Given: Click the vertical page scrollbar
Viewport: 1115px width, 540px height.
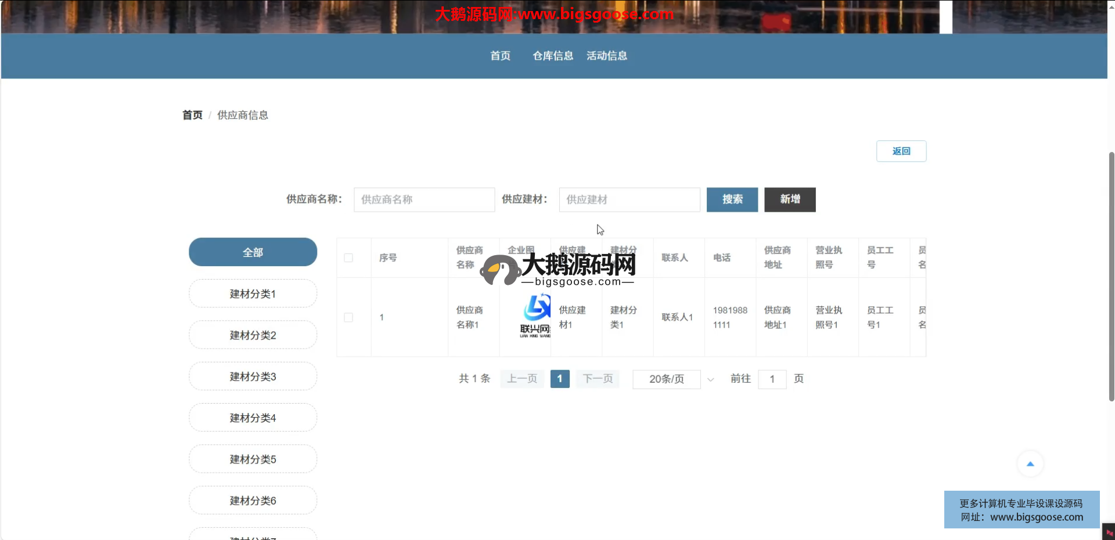Looking at the screenshot, I should pyautogui.click(x=1111, y=278).
